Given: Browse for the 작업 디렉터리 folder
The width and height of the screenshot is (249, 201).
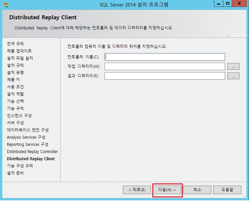Looking at the screenshot, I should [x=233, y=67].
